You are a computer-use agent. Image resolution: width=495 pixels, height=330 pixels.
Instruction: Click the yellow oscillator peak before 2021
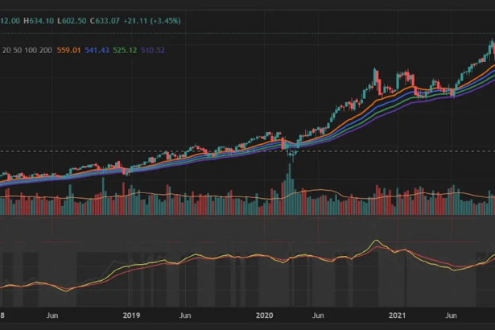point(376,241)
